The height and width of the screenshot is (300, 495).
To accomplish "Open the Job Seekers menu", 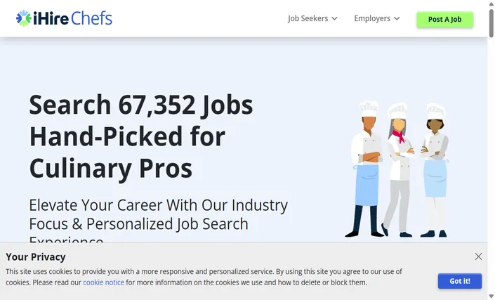I will coord(312,19).
